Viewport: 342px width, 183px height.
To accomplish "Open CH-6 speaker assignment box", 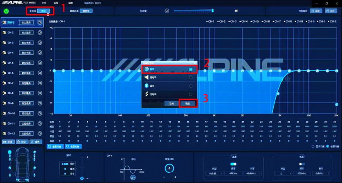I will pyautogui.click(x=27, y=73).
